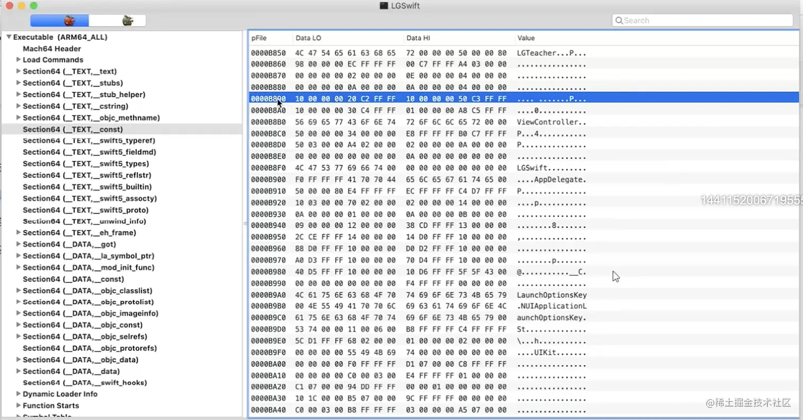Collapse the Executable (ARM64_ALL) tree node
This screenshot has height=420, width=803.
point(9,37)
